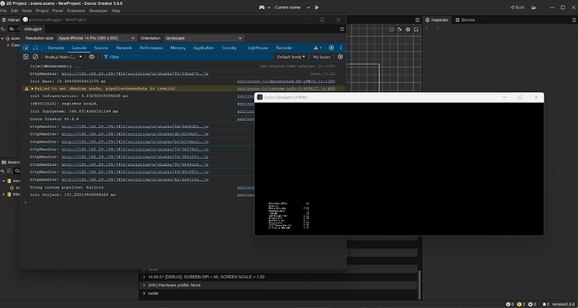Open the Orientation landscape dropdown
The height and width of the screenshot is (308, 578).
coord(204,38)
